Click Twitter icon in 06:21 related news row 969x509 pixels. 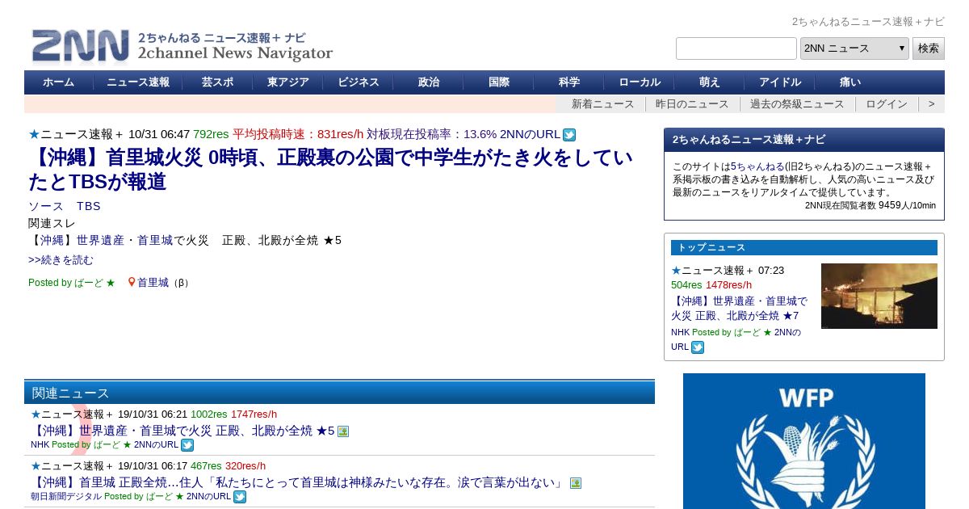[x=187, y=445]
